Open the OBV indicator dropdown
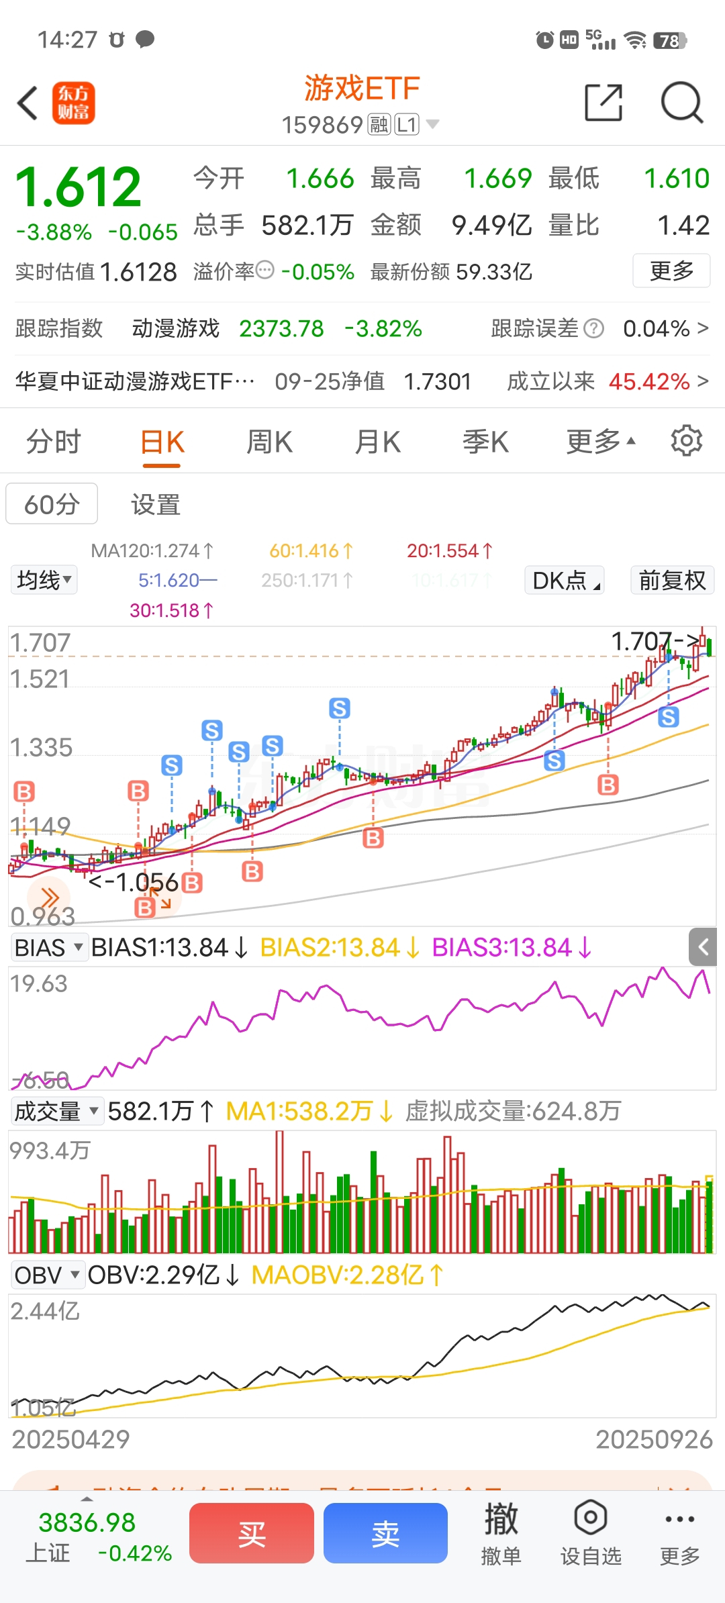 48,1275
